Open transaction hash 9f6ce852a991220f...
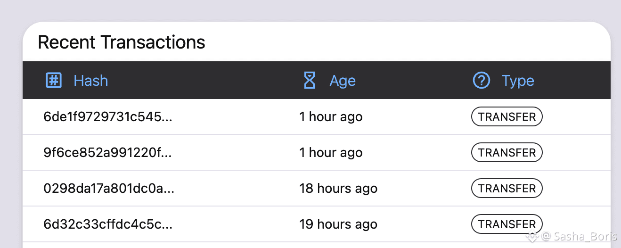The image size is (621, 248). click(x=108, y=153)
